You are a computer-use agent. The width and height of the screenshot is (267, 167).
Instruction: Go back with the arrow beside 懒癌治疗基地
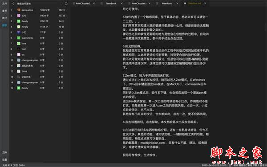(x=13, y=4)
